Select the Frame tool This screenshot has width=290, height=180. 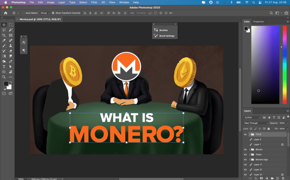pyautogui.click(x=11, y=35)
